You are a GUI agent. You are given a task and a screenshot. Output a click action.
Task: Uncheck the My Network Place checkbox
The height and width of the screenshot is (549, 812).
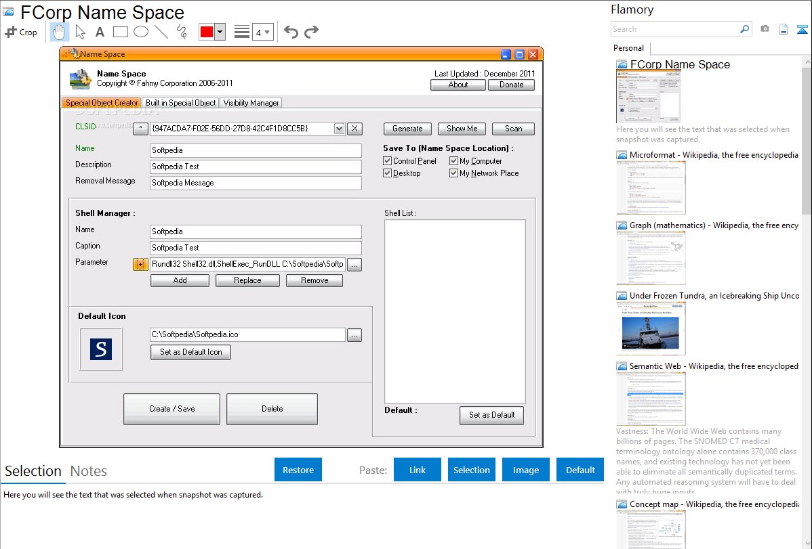pos(453,173)
